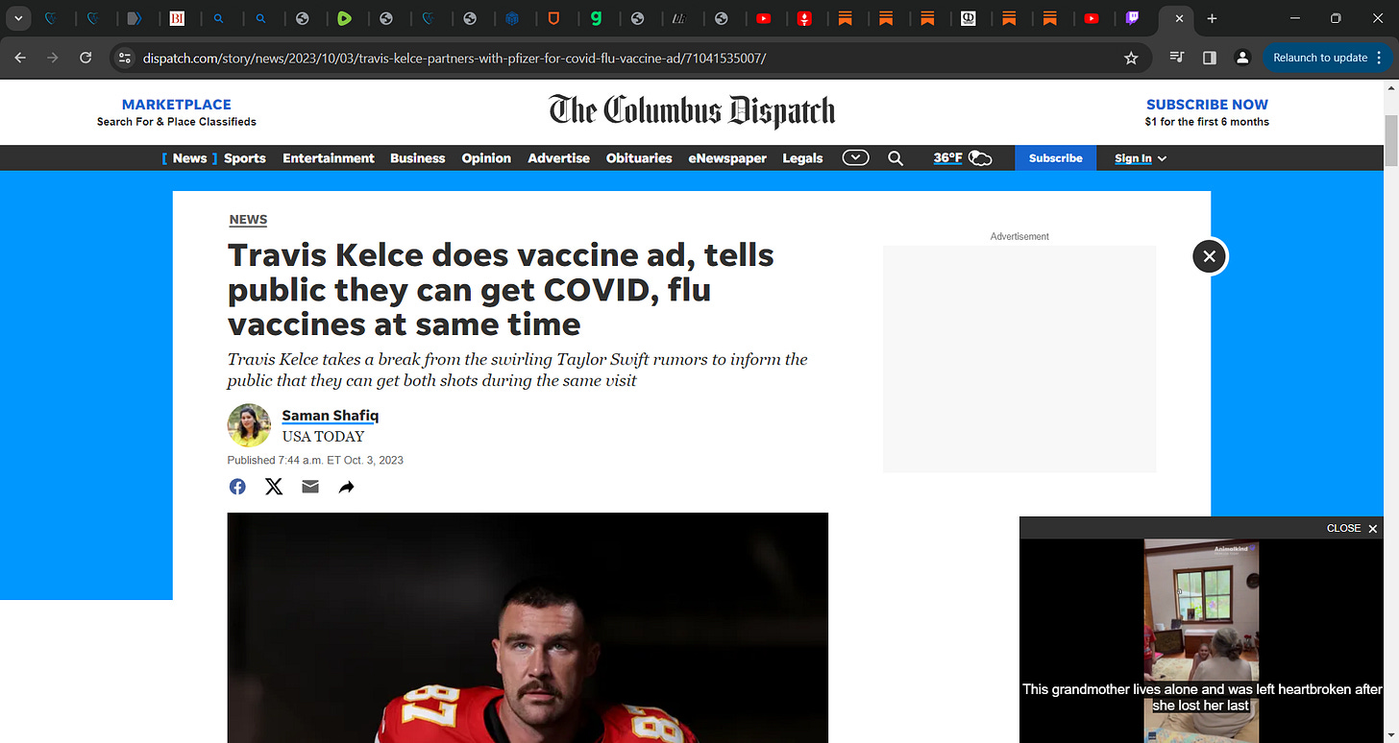Close the article overlay with round X
Image resolution: width=1399 pixels, height=743 pixels.
point(1210,256)
